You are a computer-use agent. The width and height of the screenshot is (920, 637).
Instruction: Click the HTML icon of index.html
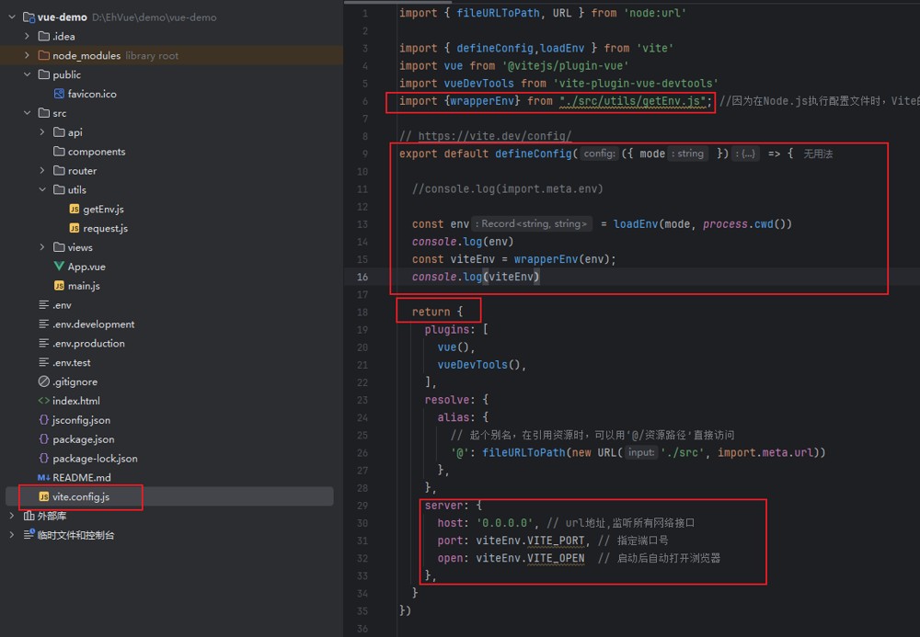43,401
